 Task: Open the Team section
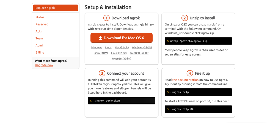(39, 38)
